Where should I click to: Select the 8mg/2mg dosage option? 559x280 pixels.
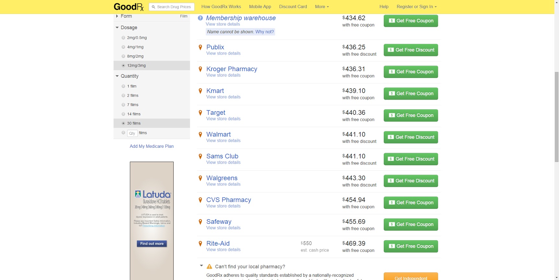coord(123,56)
